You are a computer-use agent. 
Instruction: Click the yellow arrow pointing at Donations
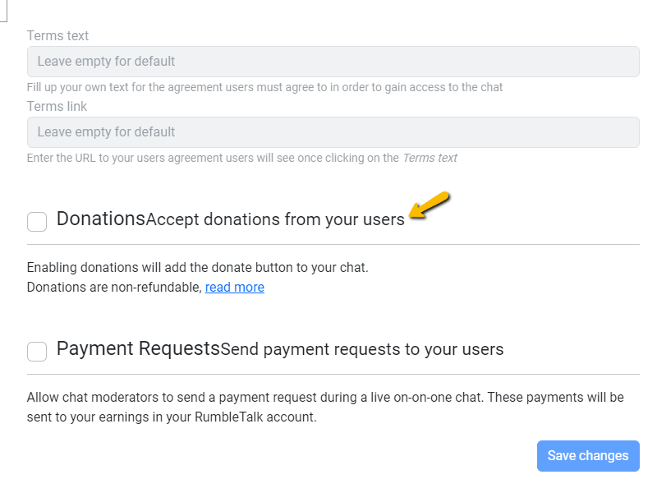[x=428, y=207]
